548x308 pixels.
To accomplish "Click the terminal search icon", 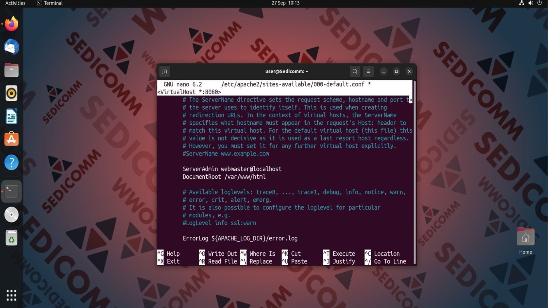I will click(x=355, y=72).
